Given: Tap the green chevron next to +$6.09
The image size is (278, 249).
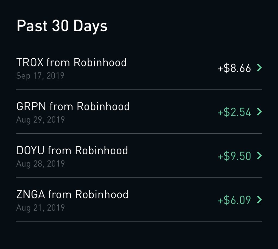Looking at the screenshot, I should point(259,200).
